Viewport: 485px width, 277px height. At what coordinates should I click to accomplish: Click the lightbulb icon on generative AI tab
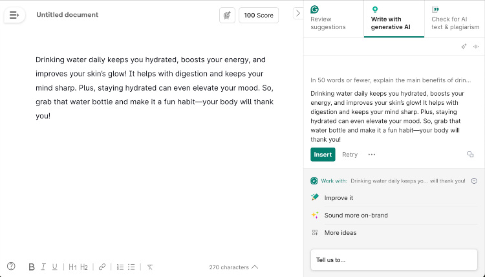coord(375,10)
